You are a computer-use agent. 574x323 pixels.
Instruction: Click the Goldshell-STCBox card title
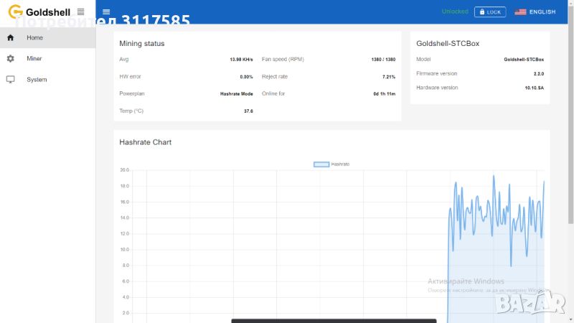pos(448,44)
